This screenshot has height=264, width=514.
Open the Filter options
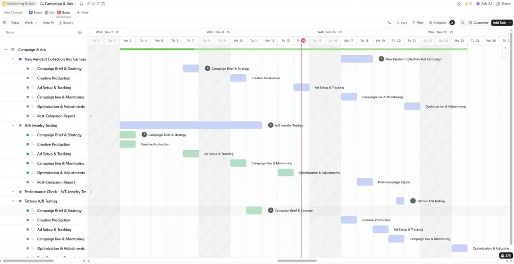tap(418, 23)
